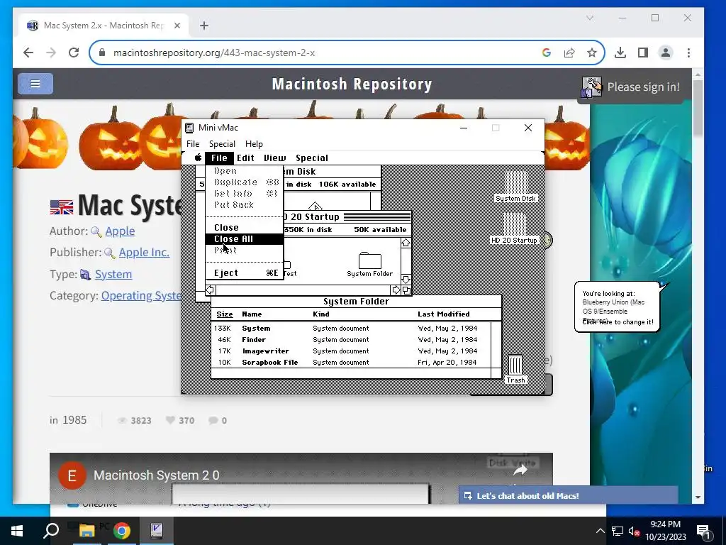The width and height of the screenshot is (726, 545).
Task: Open Mini vMac window's Help menu
Action: click(254, 144)
